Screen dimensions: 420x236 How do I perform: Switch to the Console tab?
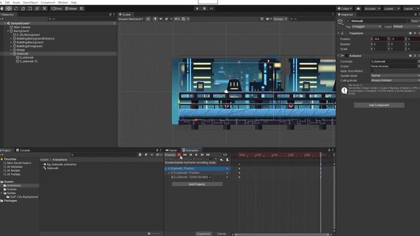[x=23, y=150]
